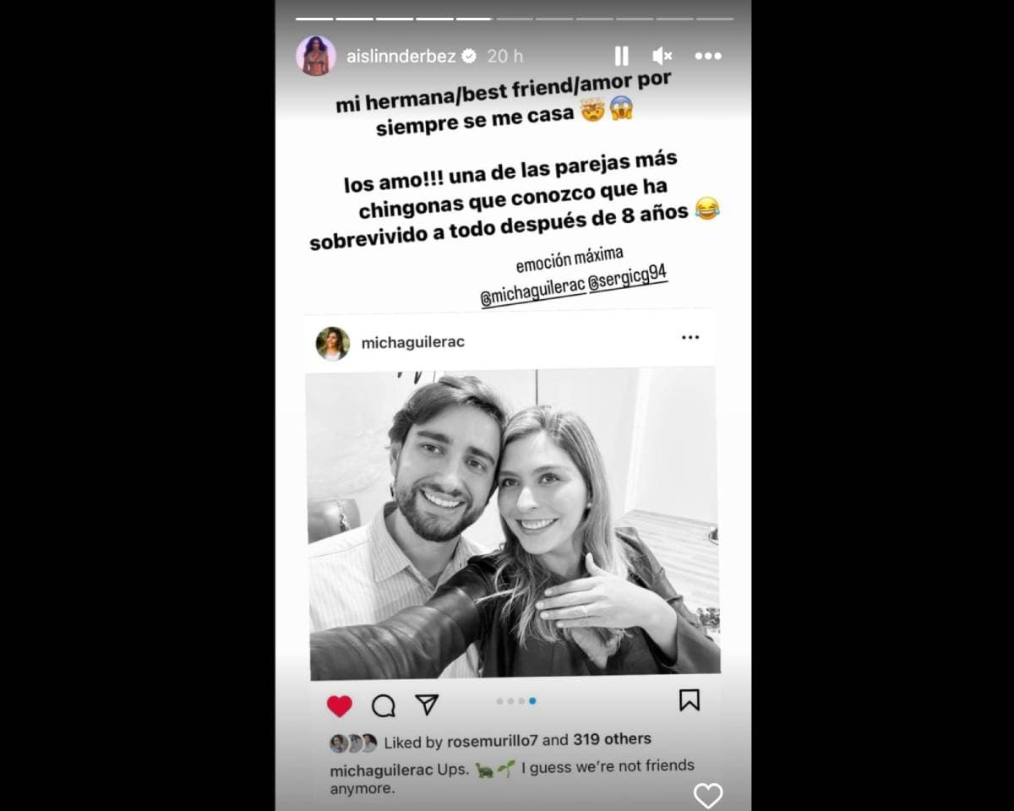Click the aislinnderbez username
The width and height of the screenshot is (1014, 811).
(x=401, y=56)
